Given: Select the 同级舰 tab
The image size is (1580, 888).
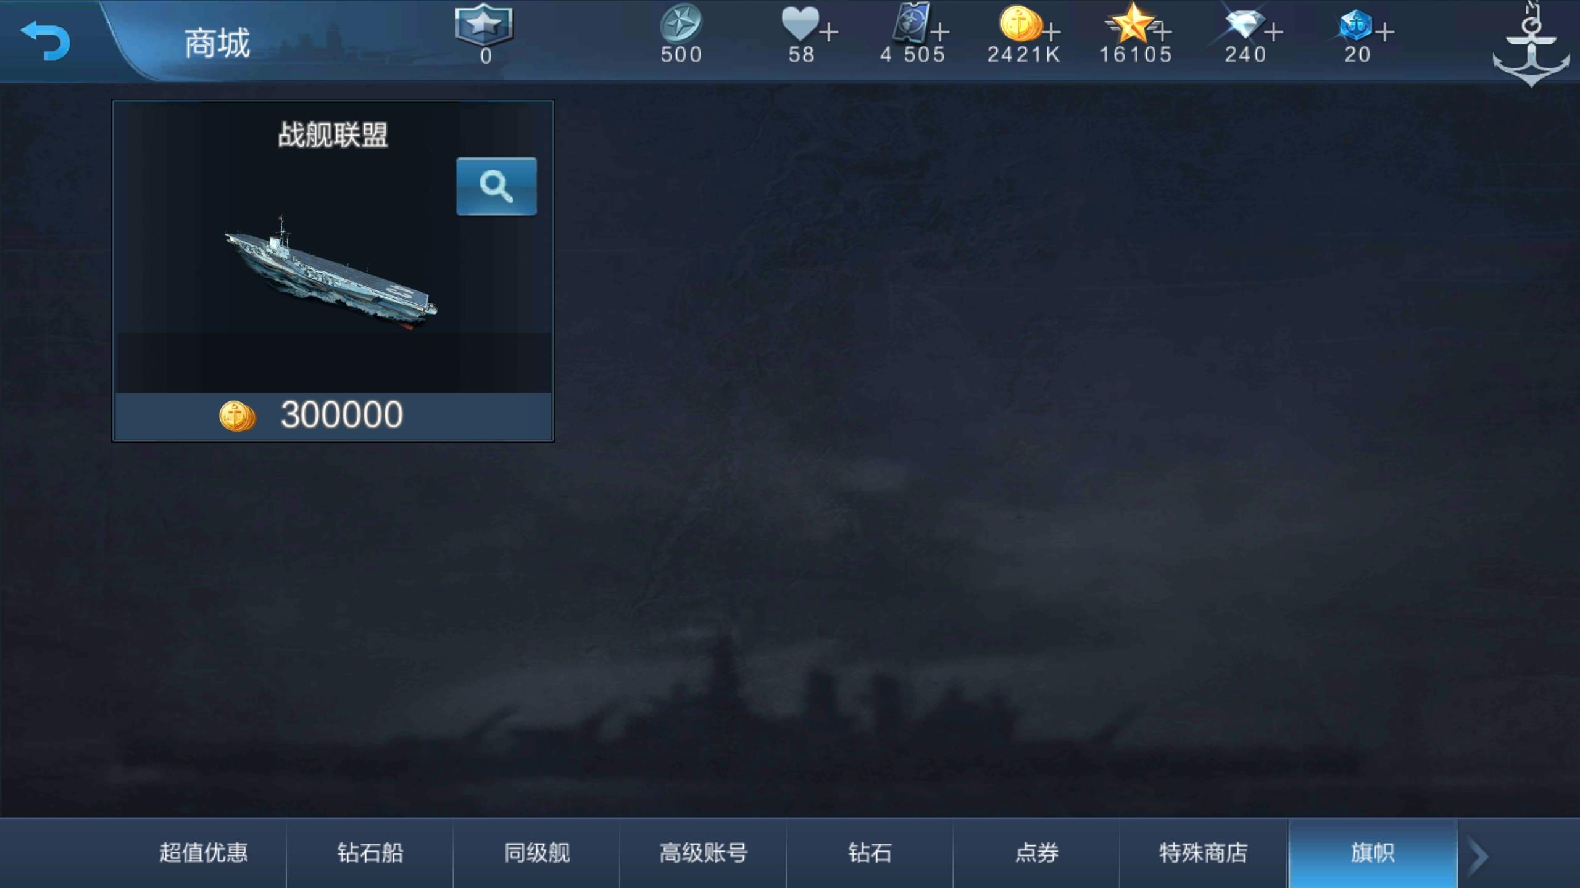Looking at the screenshot, I should pyautogui.click(x=537, y=853).
